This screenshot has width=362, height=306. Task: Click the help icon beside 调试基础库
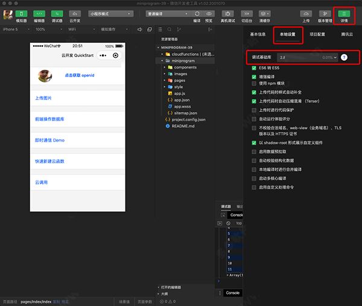click(344, 57)
